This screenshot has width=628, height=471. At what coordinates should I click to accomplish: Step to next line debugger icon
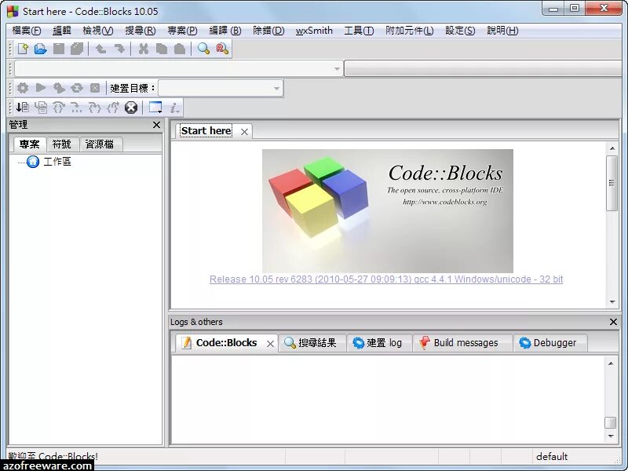59,107
